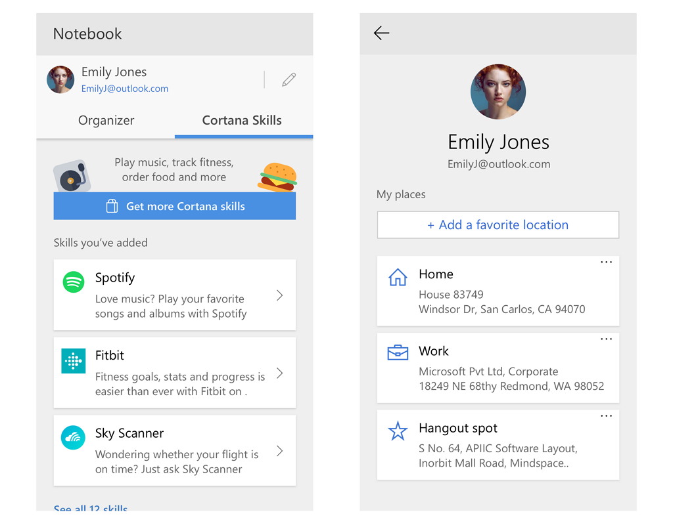Click the Notebook header title
This screenshot has height=529, width=673.
click(x=87, y=34)
